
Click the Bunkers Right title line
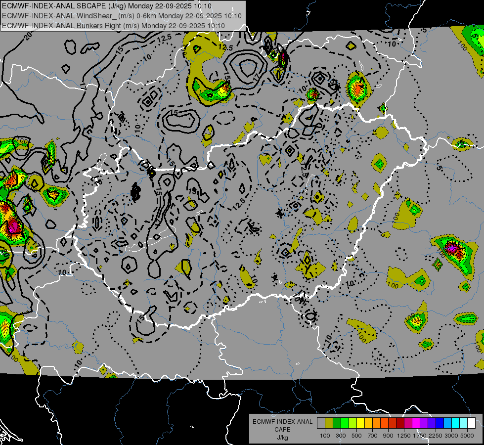click(x=113, y=25)
